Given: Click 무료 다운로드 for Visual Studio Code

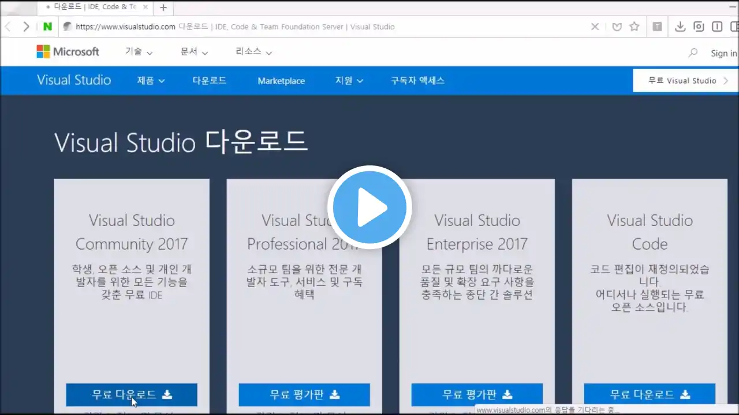Looking at the screenshot, I should [650, 395].
